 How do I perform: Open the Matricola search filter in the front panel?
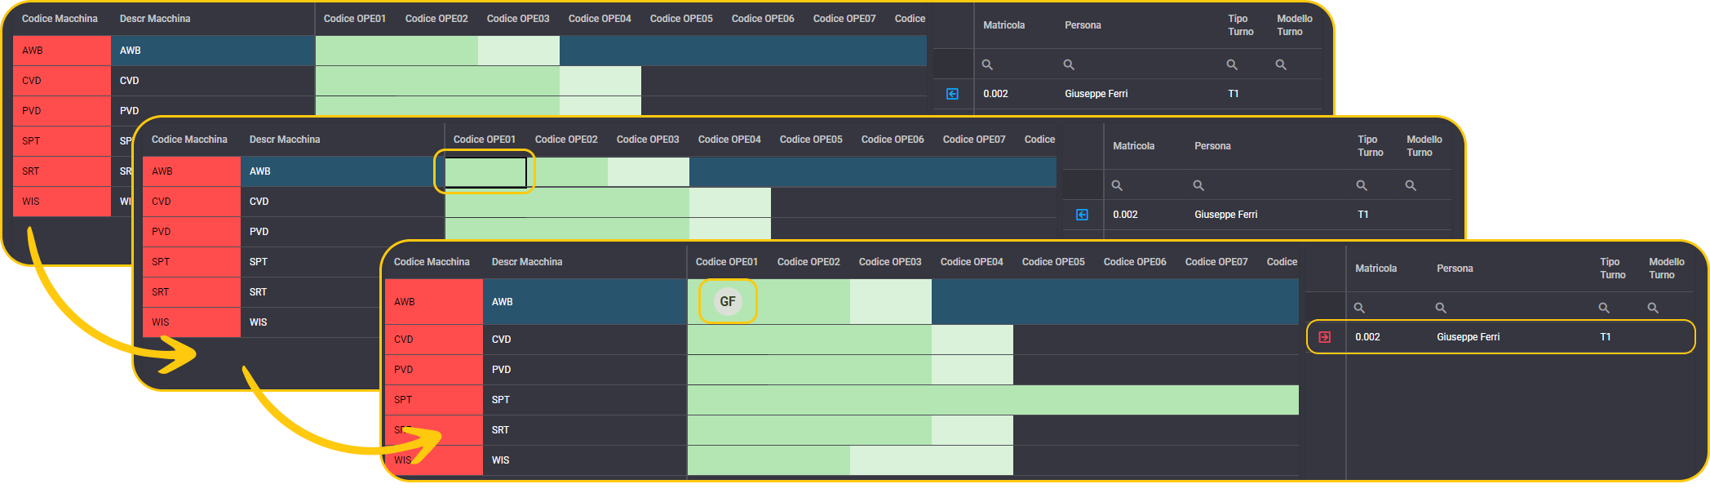tap(1359, 308)
